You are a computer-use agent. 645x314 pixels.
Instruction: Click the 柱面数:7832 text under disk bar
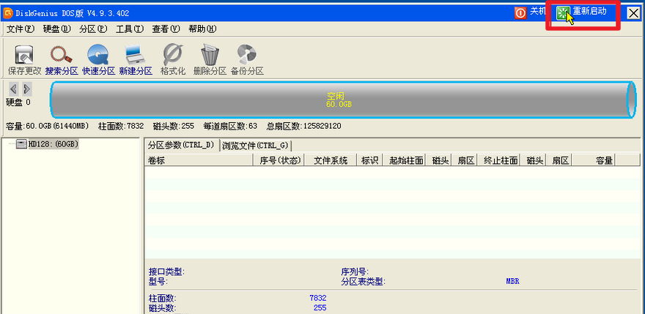[x=121, y=126]
